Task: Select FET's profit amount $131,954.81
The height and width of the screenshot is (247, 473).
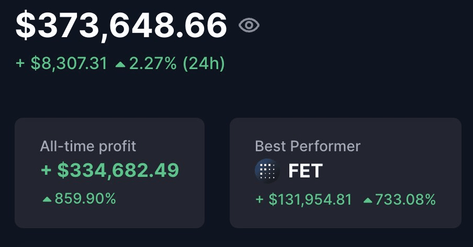Action: click(310, 199)
